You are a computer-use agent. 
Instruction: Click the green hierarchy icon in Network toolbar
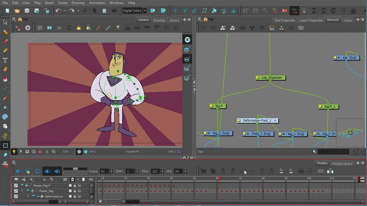click(282, 28)
